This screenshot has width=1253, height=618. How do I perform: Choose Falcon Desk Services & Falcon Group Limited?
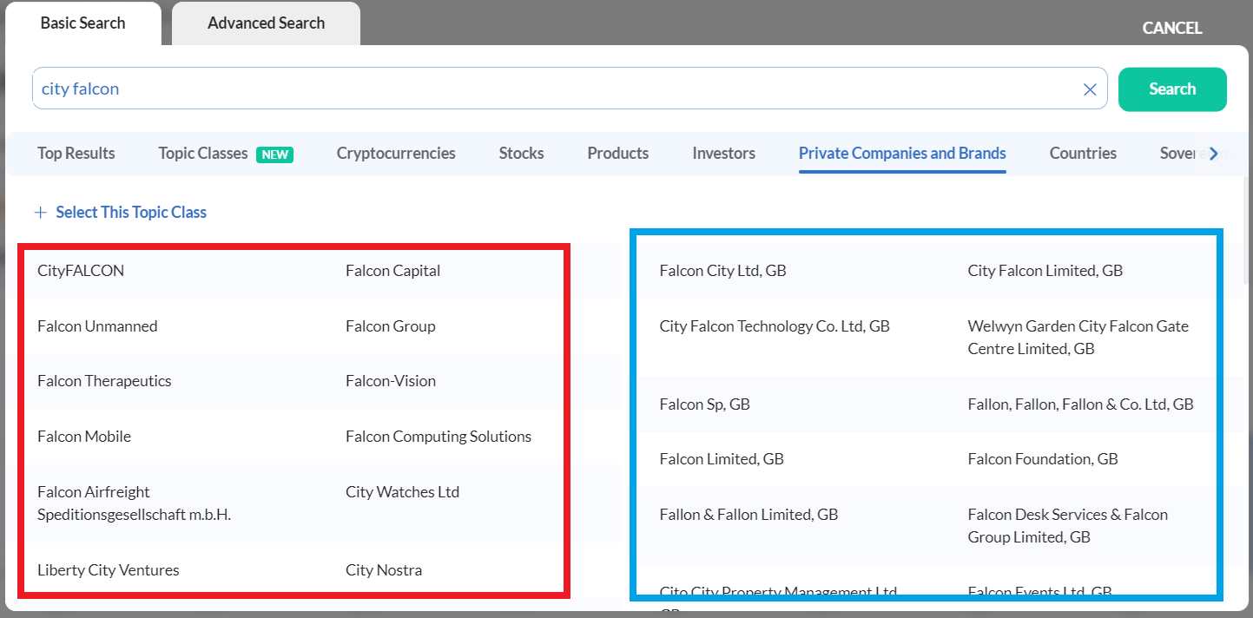[1068, 526]
